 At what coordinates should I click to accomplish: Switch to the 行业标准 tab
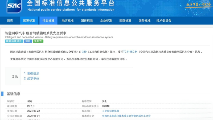pos(48,21)
